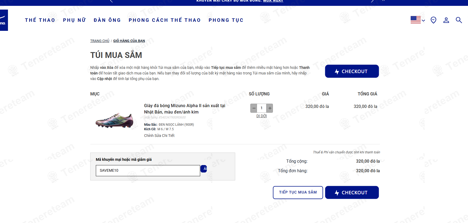Screen dimensions: 468x223
Task: Open THỂ THAO menu
Action: click(40, 20)
